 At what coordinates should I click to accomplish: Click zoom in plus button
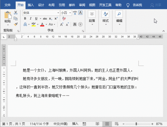click(152, 124)
